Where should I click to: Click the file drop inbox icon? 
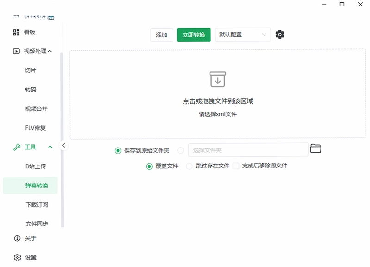click(x=217, y=79)
